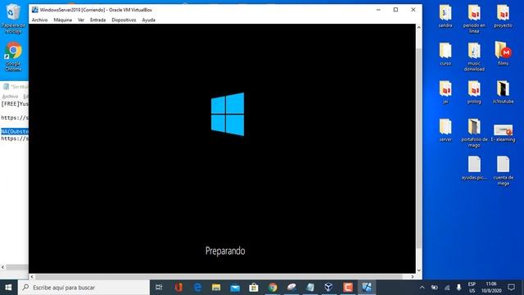Click the [FREE] line in Notepad
Viewport: 524px width, 295px height.
tap(15, 104)
